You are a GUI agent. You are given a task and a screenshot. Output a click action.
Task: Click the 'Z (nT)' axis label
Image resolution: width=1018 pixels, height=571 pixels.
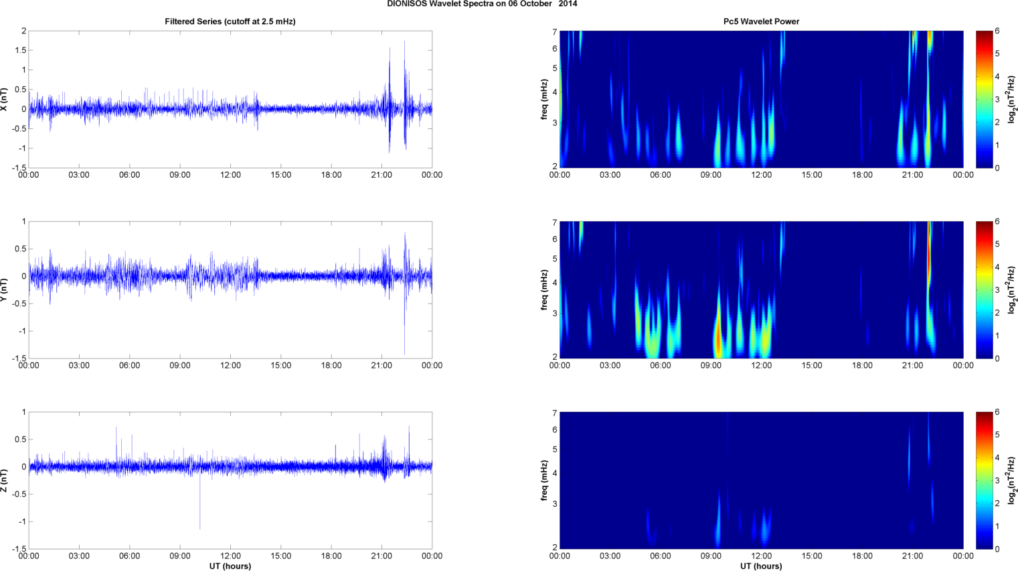(x=5, y=481)
